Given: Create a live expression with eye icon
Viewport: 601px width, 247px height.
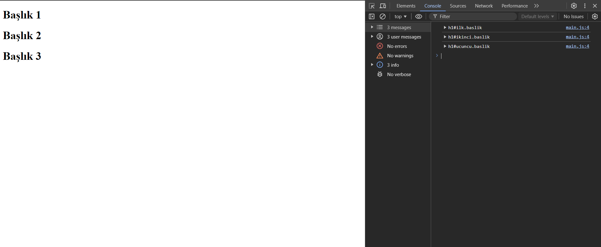Looking at the screenshot, I should [419, 17].
